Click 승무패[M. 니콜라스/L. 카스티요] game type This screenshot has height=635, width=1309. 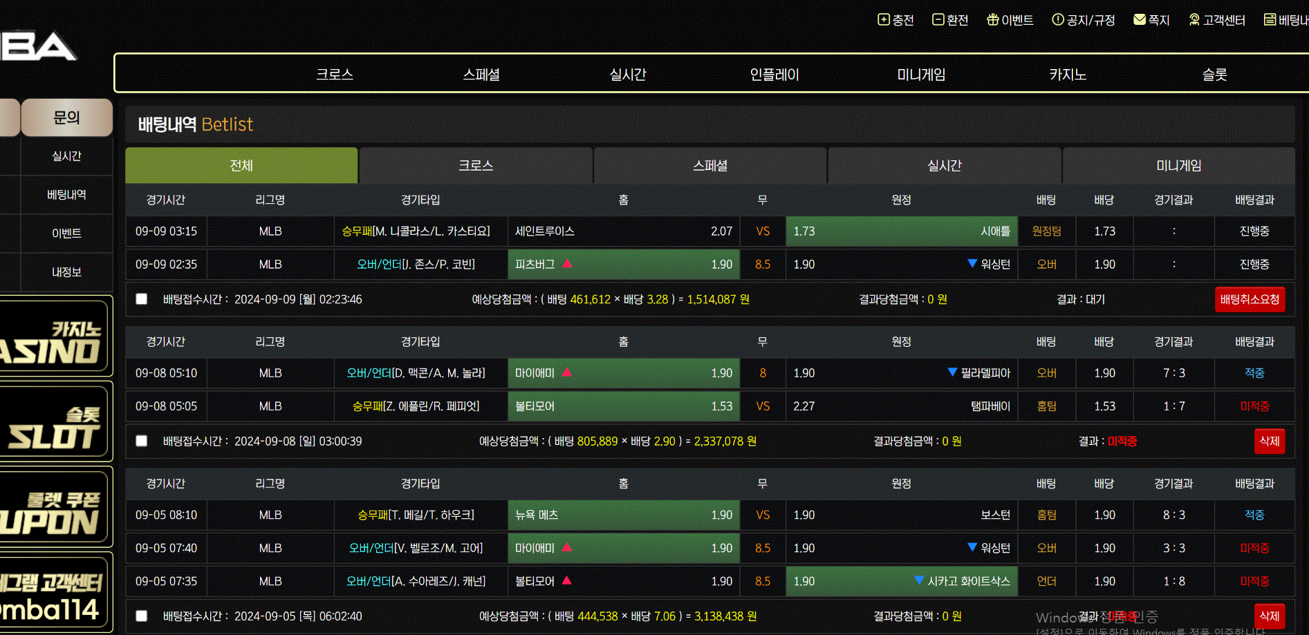point(416,231)
